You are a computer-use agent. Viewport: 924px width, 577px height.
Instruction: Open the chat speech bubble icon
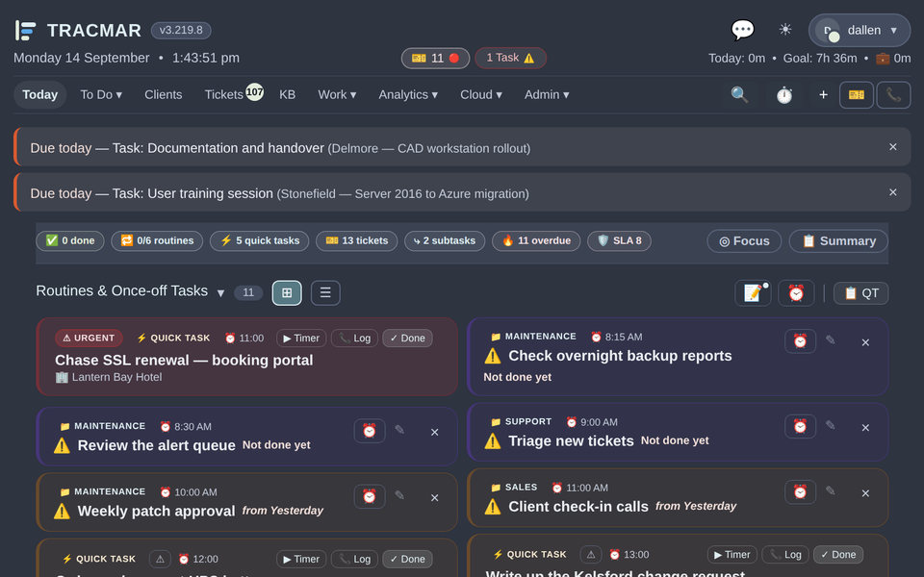pos(742,30)
